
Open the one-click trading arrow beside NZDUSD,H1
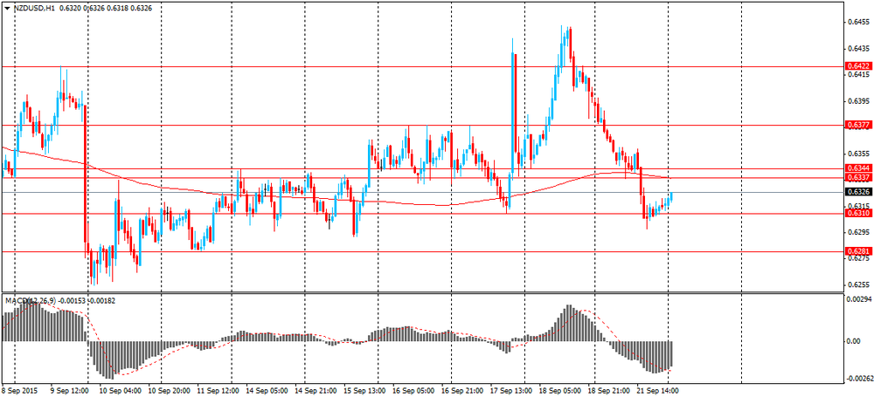[x=8, y=8]
